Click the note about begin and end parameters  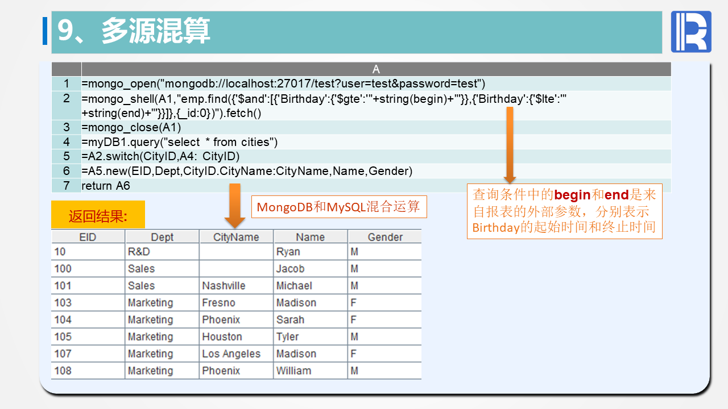coord(564,211)
